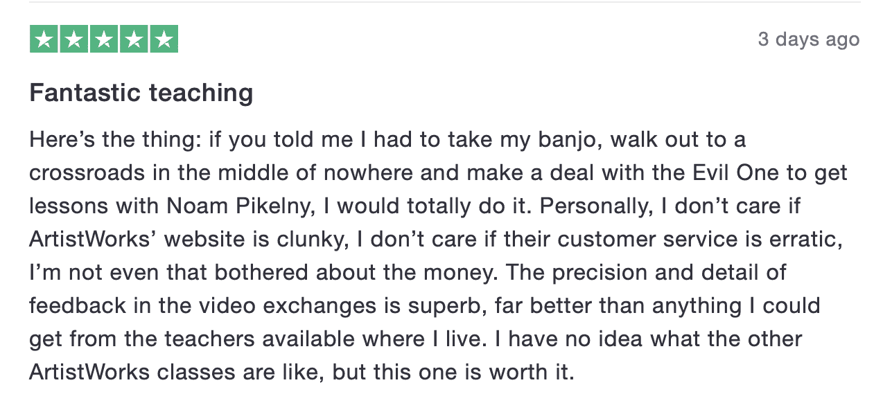Click the word "money" in the review
Viewport: 883px width, 403px height.
[457, 273]
